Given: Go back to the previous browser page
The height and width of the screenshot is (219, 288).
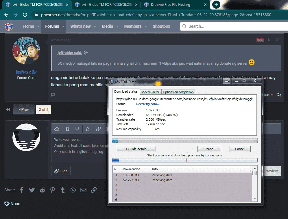Looking at the screenshot, I should pyautogui.click(x=6, y=15).
